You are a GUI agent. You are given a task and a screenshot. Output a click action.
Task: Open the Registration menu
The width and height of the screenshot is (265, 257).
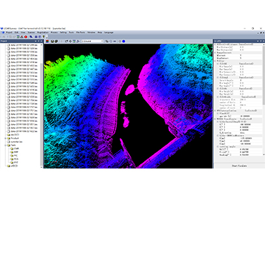click(x=43, y=33)
